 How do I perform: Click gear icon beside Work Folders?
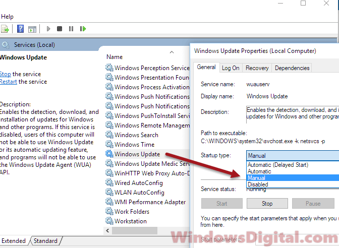(109, 211)
